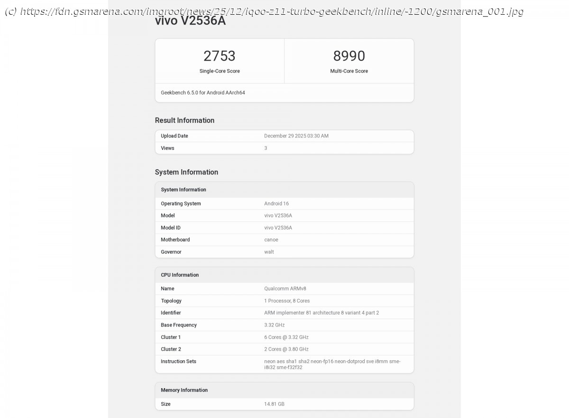Viewport: 569px width, 418px height.
Task: Click the vivo V2536A page title
Action: tap(190, 21)
